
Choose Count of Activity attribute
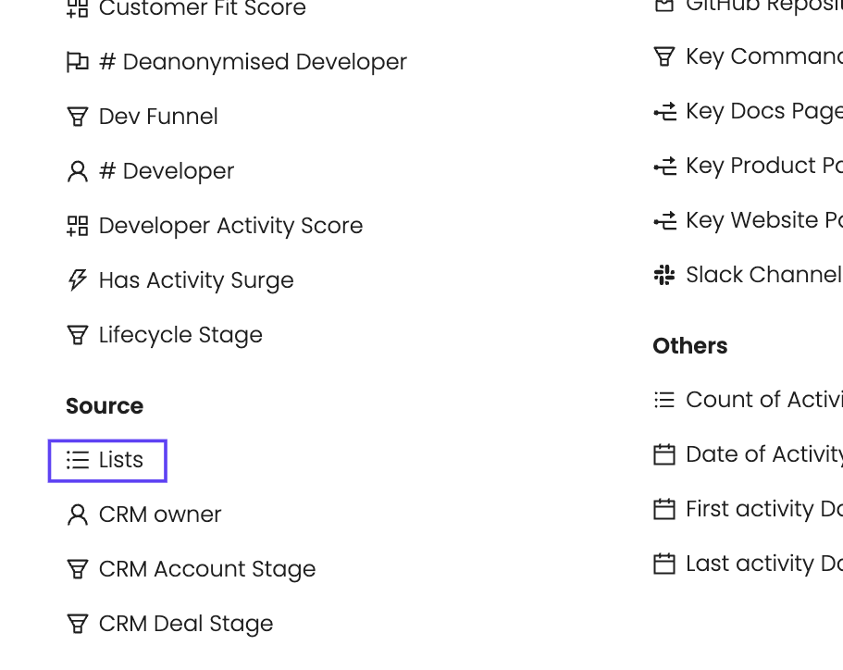(762, 400)
